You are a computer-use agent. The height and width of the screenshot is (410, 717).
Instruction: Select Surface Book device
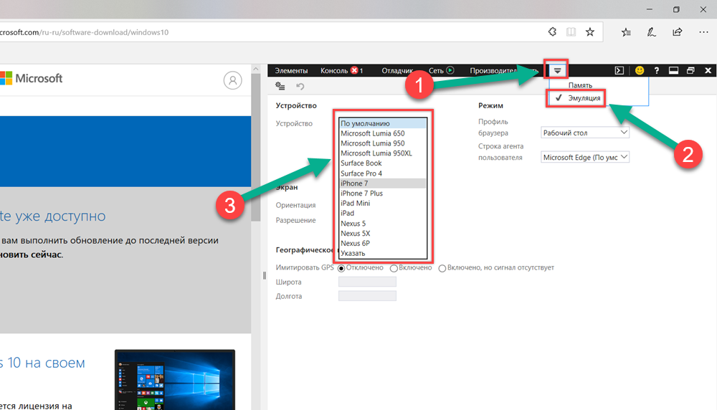[x=383, y=163]
